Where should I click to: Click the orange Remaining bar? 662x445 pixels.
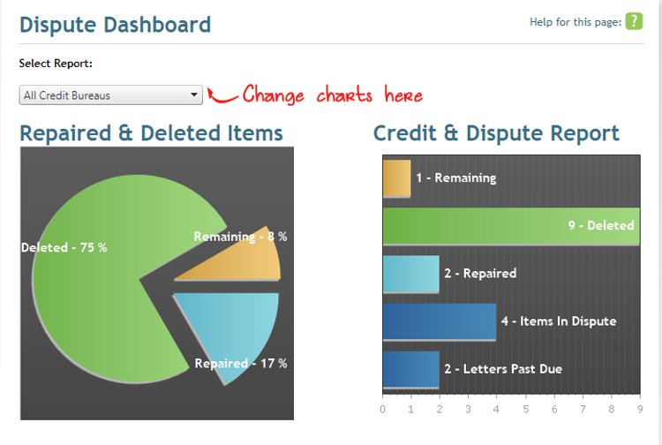pyautogui.click(x=396, y=178)
